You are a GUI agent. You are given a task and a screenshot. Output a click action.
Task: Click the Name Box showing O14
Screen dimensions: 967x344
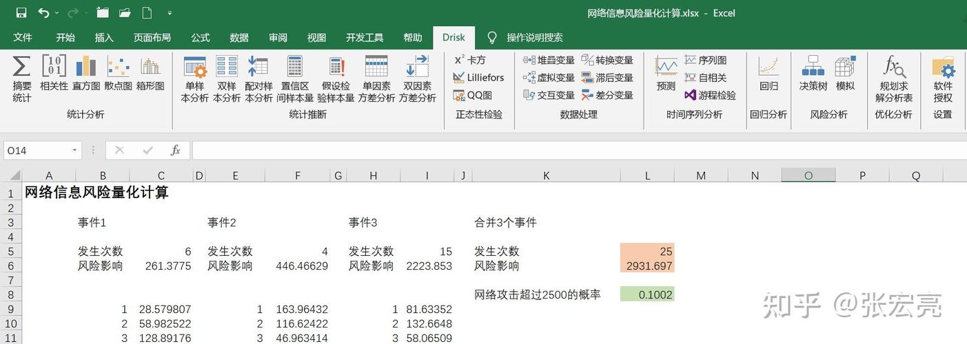click(x=36, y=150)
